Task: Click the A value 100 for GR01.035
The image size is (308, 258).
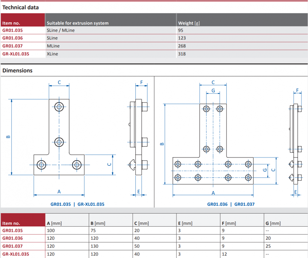Action: tap(51, 230)
